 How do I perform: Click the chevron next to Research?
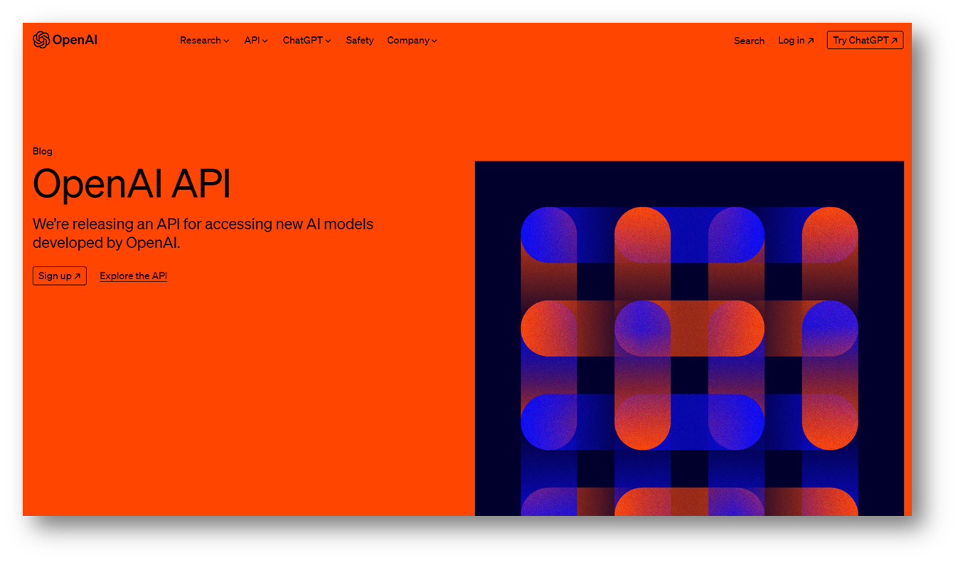(x=226, y=41)
